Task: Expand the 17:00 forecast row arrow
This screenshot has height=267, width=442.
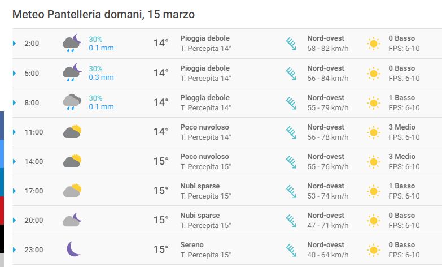Action: click(x=14, y=191)
